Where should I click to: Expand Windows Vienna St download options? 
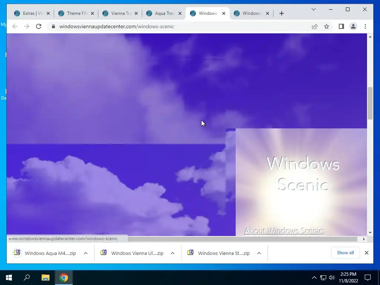click(259, 253)
